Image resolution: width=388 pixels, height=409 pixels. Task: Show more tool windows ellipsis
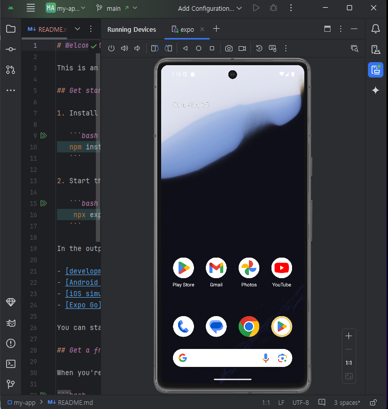11,90
